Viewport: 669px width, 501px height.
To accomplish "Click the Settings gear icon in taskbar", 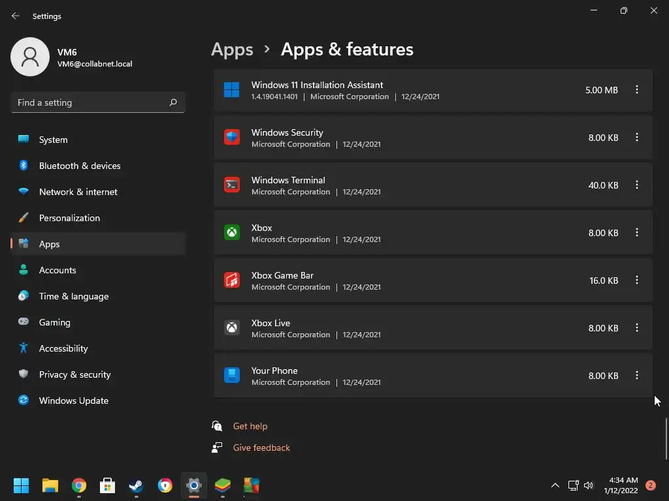I will (x=193, y=485).
